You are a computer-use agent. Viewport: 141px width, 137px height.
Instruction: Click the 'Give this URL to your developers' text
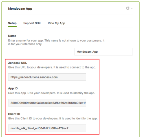coord(52,67)
